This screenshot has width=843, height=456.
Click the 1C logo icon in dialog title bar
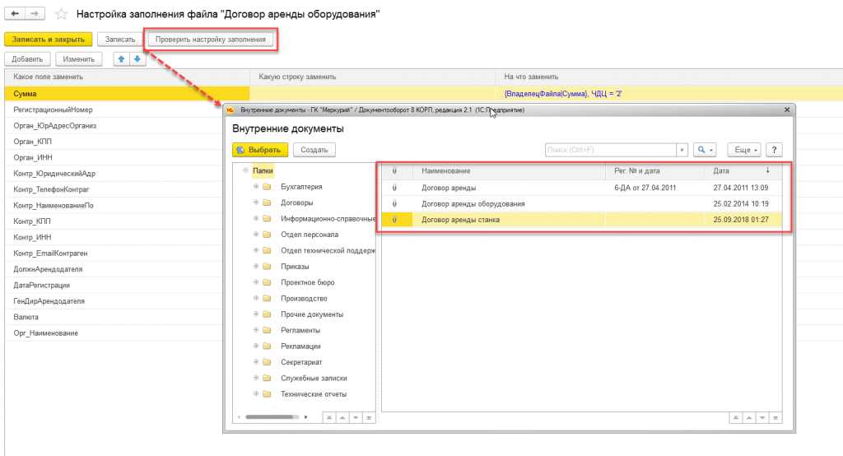[231, 109]
